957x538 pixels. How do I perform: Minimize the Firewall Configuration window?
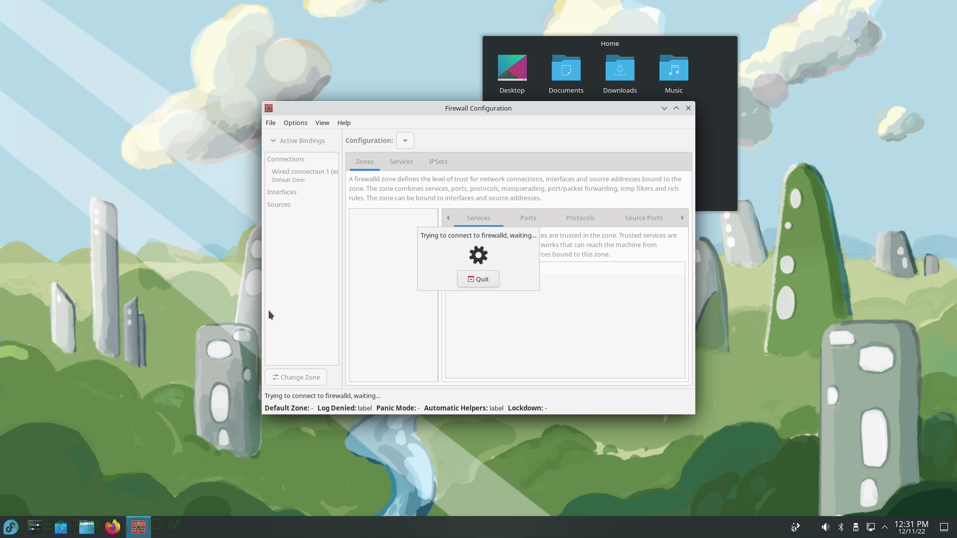point(664,108)
